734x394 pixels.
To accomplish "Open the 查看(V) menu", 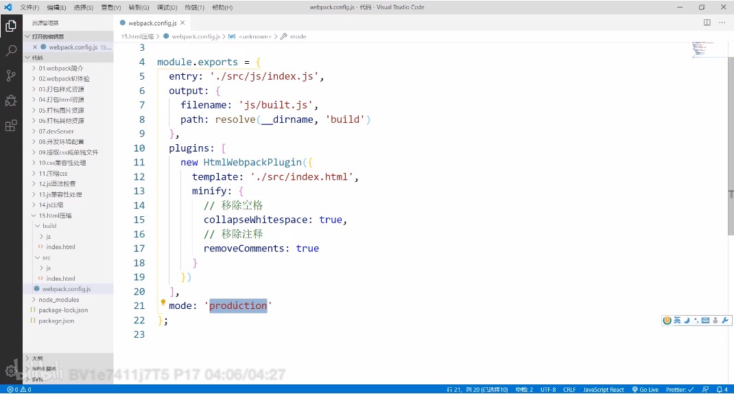I will (111, 8).
